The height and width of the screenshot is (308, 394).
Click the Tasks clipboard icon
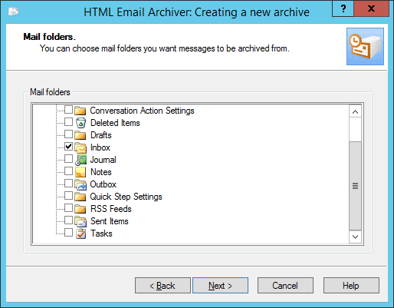point(80,233)
